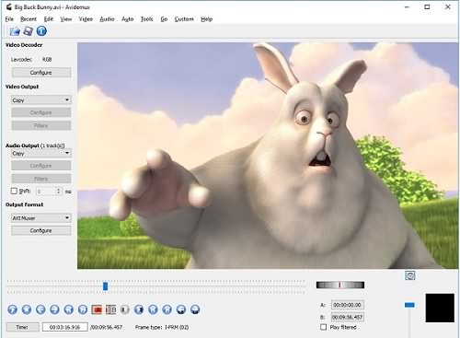Open the Custom menu
This screenshot has width=460, height=338.
coord(184,19)
